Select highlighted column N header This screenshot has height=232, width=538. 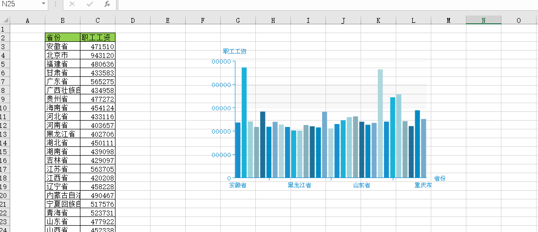pos(483,20)
